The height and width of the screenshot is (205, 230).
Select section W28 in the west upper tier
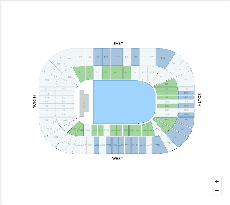[x=96, y=145]
